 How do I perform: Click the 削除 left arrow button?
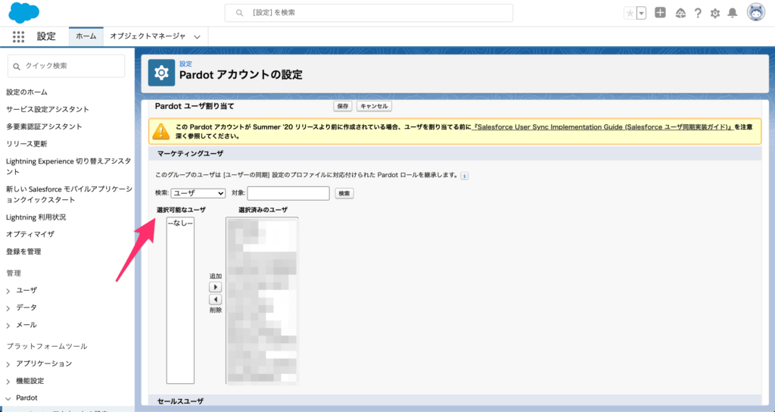click(x=216, y=300)
